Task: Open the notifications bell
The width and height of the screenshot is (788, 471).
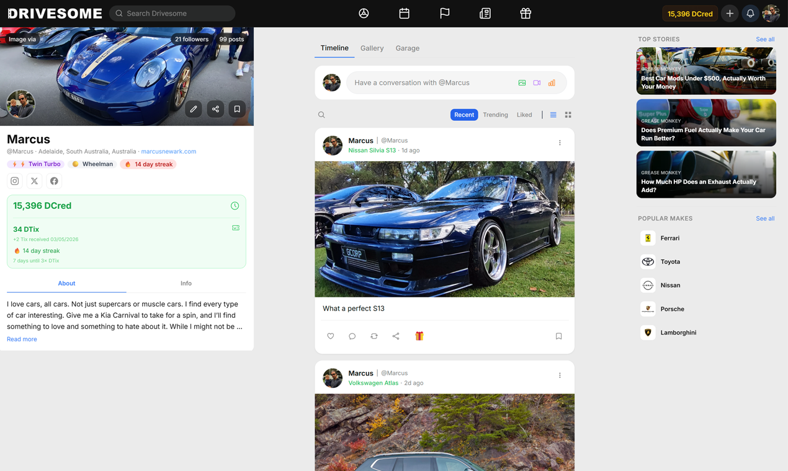Action: click(x=750, y=14)
